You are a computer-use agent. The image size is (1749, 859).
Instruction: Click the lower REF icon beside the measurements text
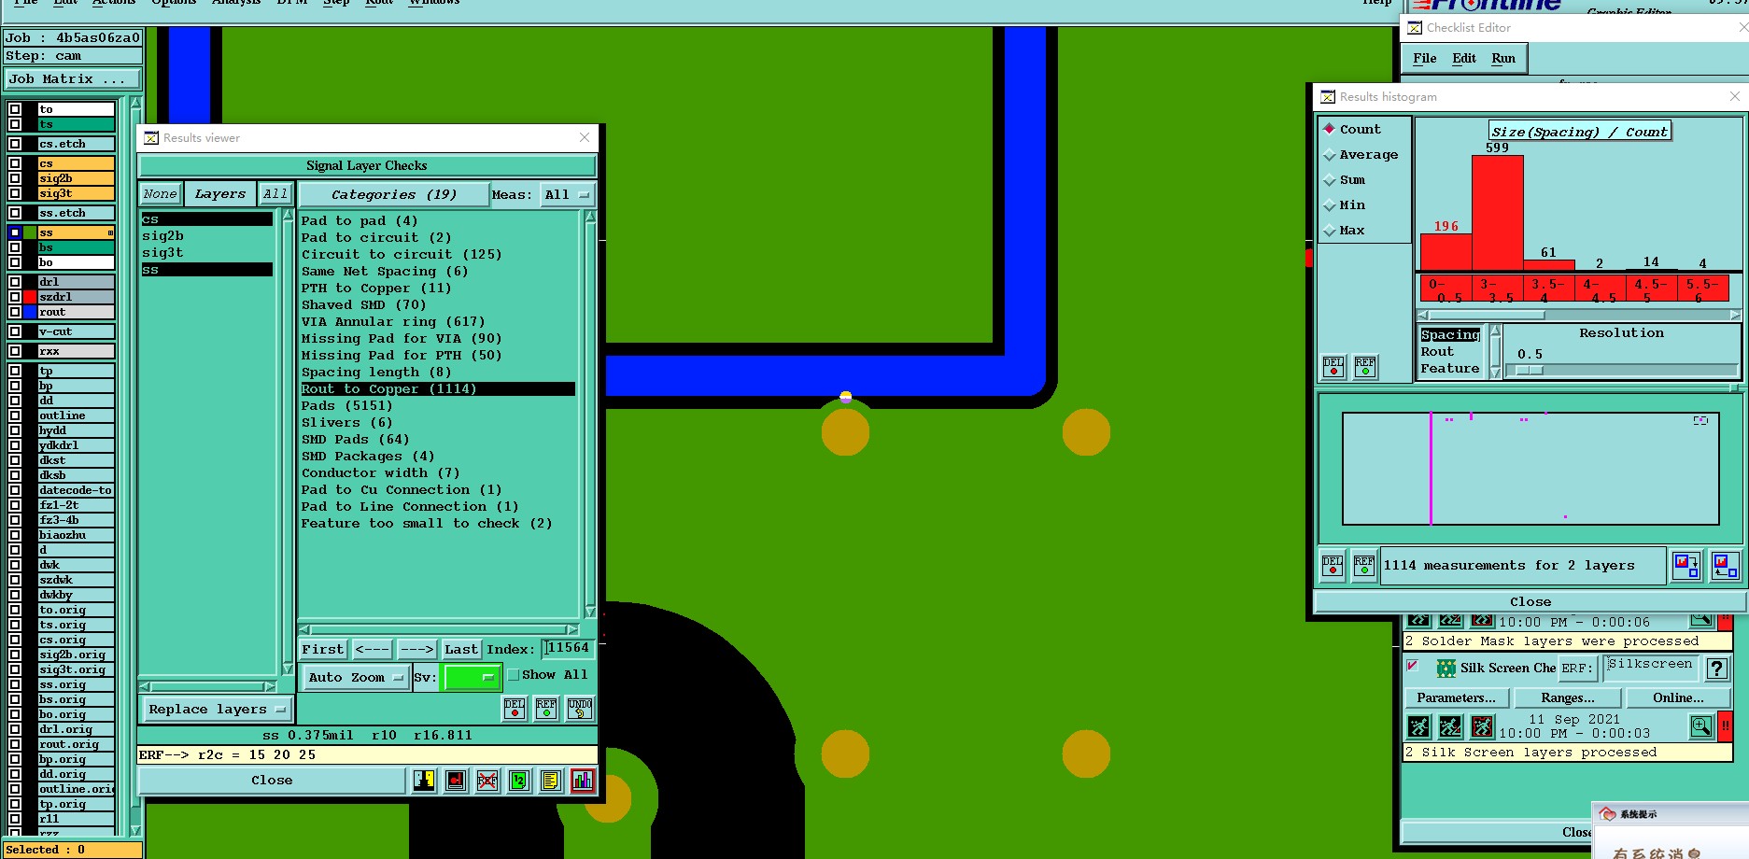(1364, 566)
